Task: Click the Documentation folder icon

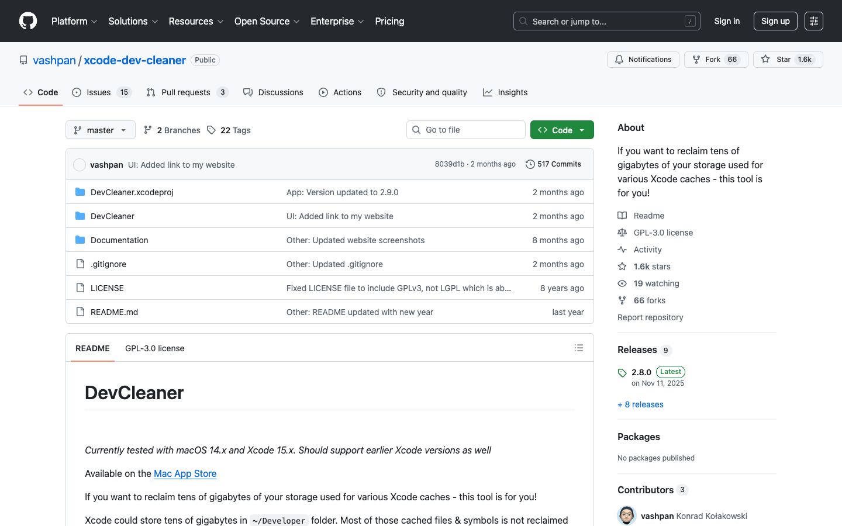Action: 80,240
